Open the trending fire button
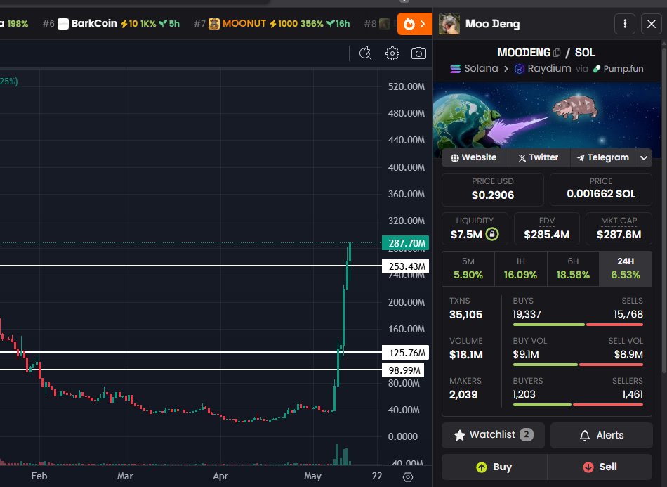The height and width of the screenshot is (487, 667). pyautogui.click(x=415, y=24)
